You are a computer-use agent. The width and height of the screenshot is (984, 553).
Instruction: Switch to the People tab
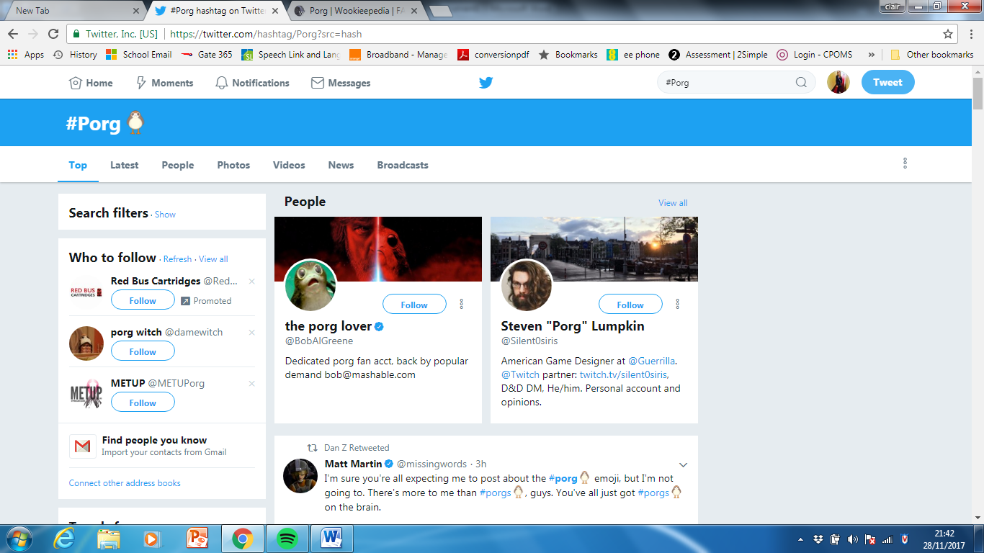point(178,165)
